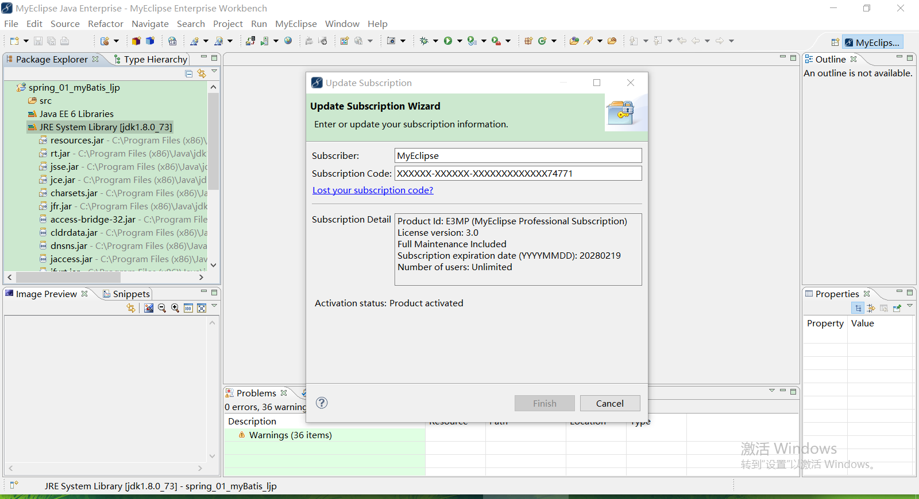Open the Image Preview view menu
This screenshot has width=919, height=499.
[x=214, y=306]
